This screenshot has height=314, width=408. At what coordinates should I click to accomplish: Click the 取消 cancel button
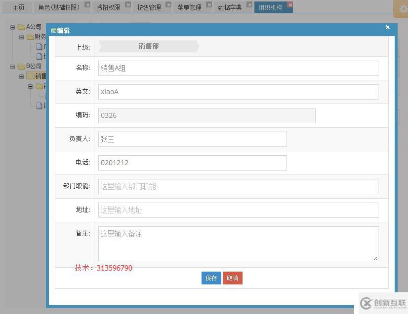(x=232, y=278)
